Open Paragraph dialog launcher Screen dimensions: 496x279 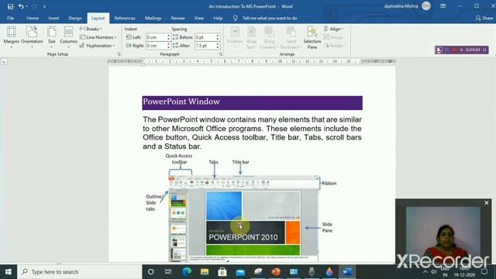point(221,54)
